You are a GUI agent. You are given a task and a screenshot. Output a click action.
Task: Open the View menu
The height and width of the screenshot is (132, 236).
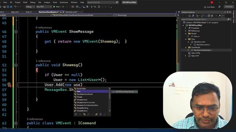coord(5,3)
